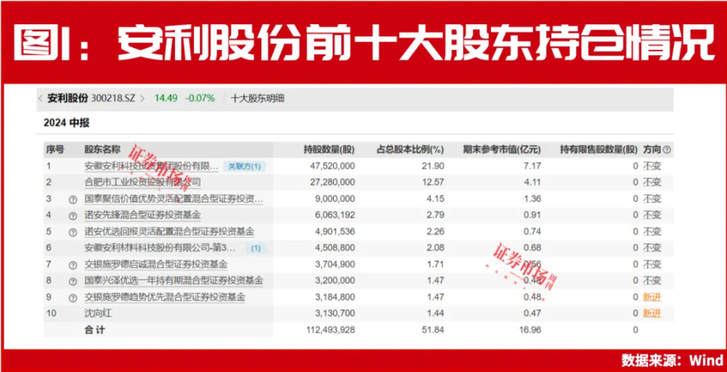Click holding value 6,063,192
The image size is (727, 372).
point(336,215)
